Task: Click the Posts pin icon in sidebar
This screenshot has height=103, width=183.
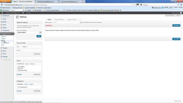Action: pos(1,19)
